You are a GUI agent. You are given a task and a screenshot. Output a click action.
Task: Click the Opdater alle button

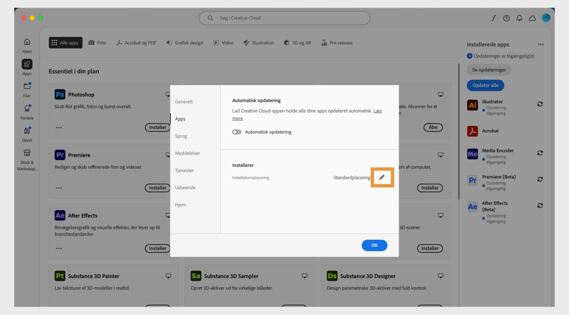click(485, 85)
